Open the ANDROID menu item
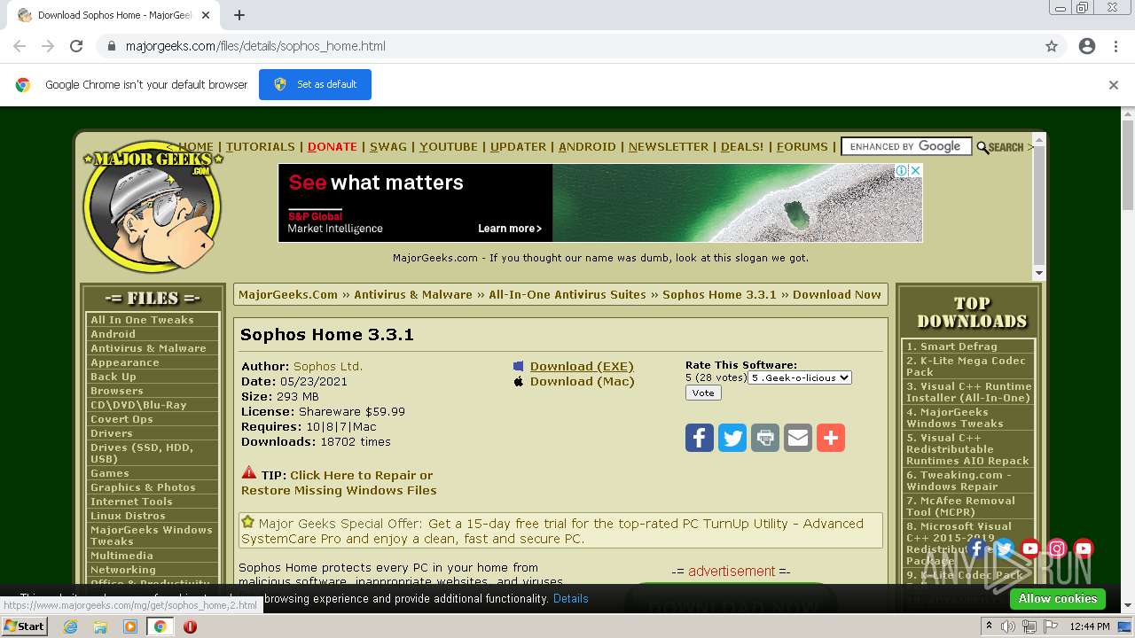 point(587,147)
